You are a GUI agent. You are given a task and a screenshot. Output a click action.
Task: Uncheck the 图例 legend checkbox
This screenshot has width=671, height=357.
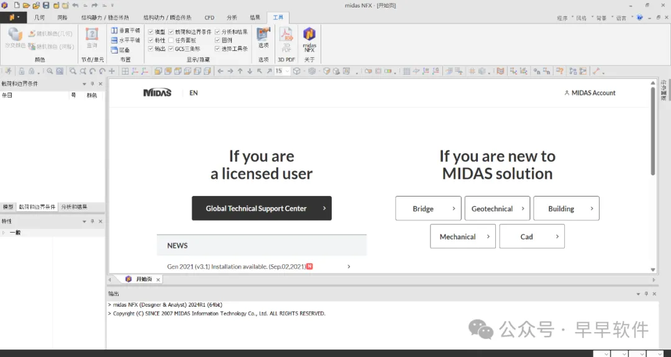(217, 40)
